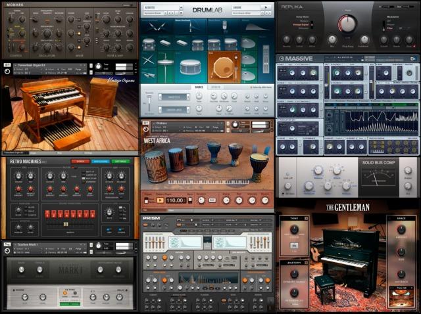Viewport: 421px width, 314px height.
Task: Open the Acoustic kit dropdown in DrumLab
Action: (x=162, y=7)
